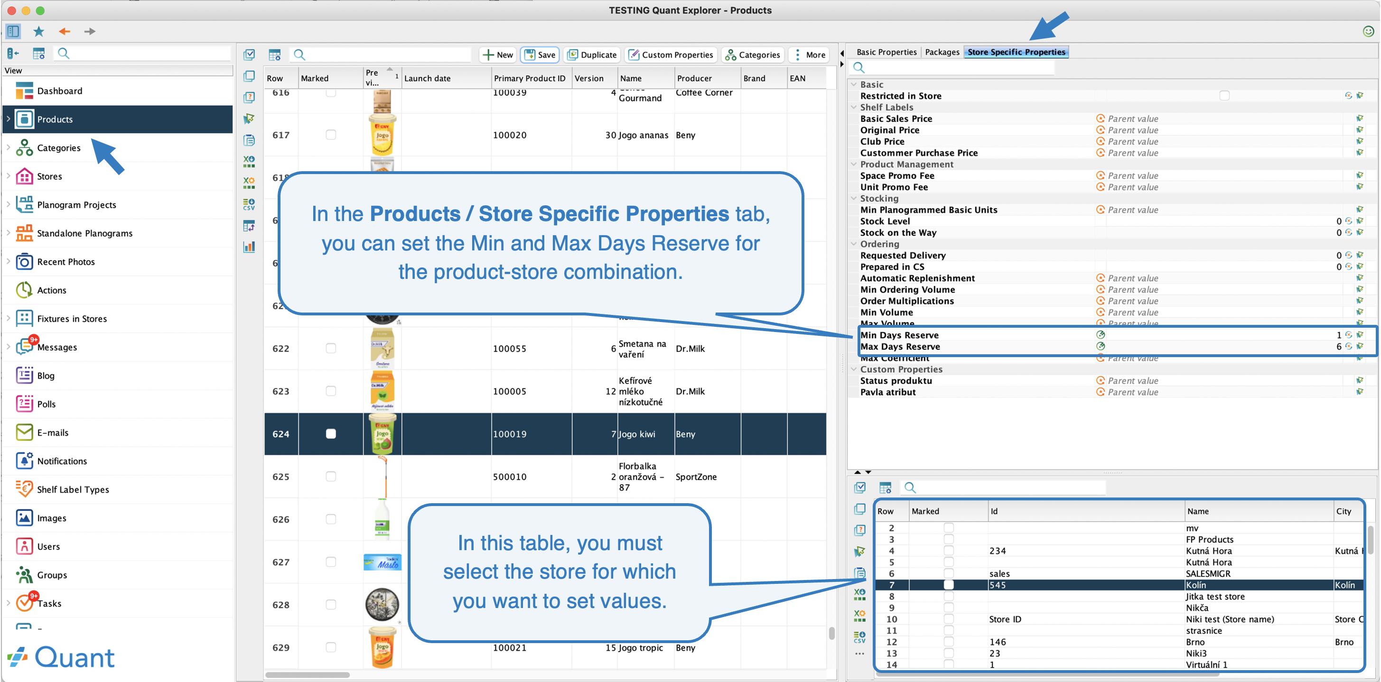
Task: Toggle the sidebar panel icon
Action: (x=13, y=31)
